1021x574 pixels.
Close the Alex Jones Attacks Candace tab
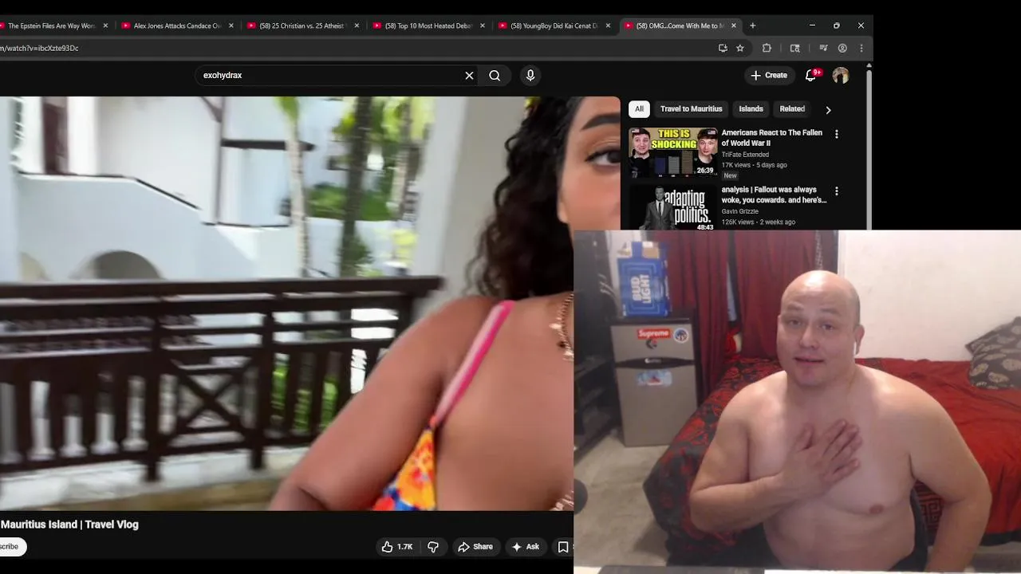(231, 26)
